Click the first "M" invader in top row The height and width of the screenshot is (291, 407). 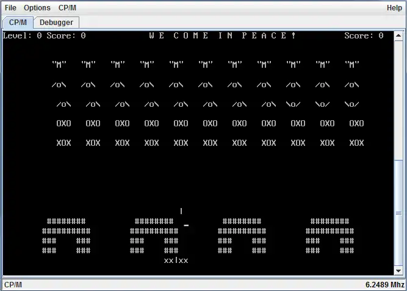pos(59,65)
